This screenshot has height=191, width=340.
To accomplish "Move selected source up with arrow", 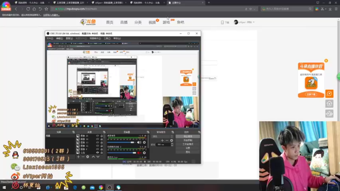I will click(93, 157).
